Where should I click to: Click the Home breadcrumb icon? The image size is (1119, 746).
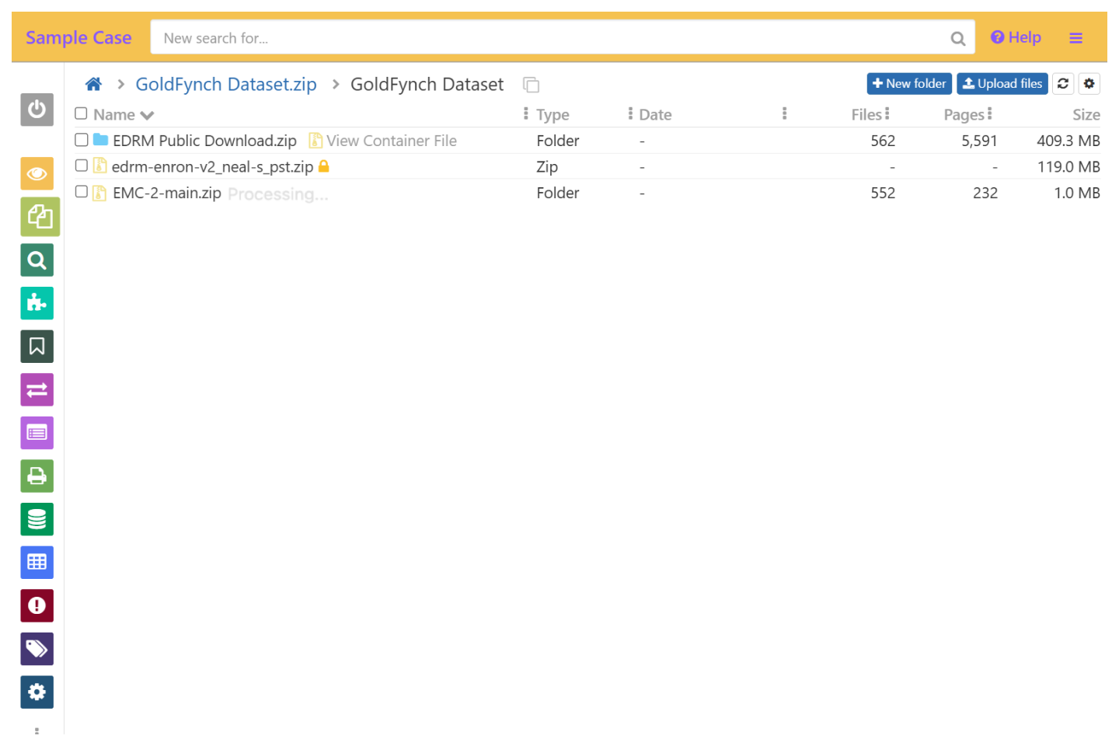93,84
